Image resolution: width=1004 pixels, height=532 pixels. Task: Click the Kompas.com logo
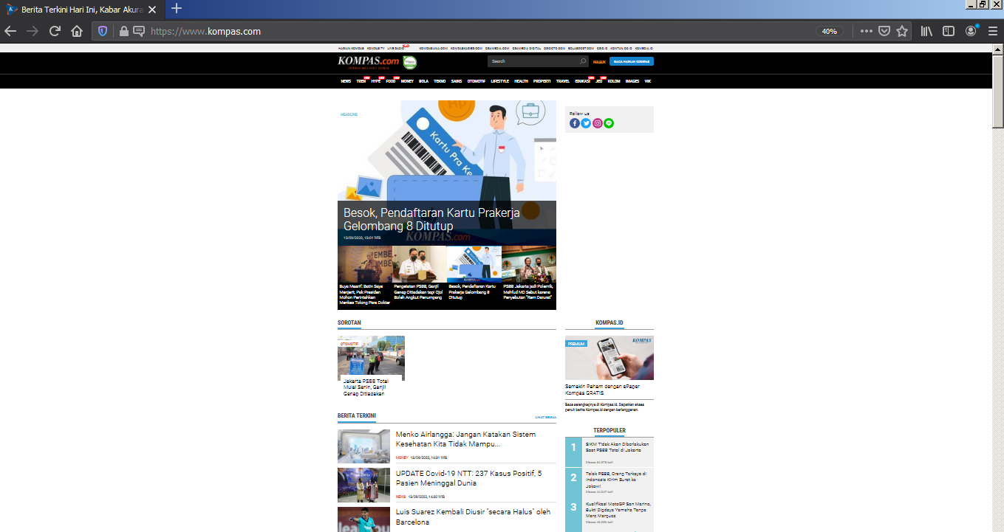[x=368, y=62]
